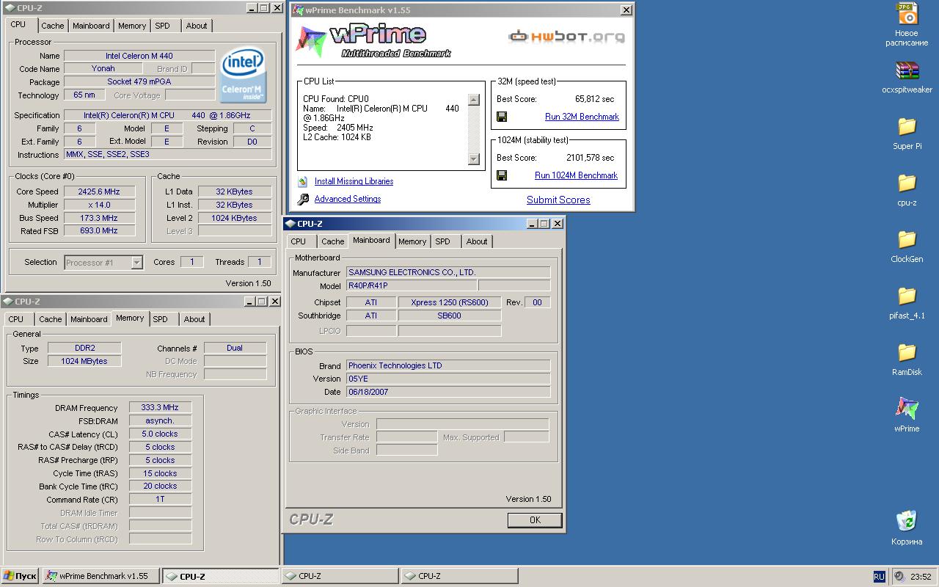Click the save icon under 32M best score
The image size is (939, 587).
coord(502,117)
